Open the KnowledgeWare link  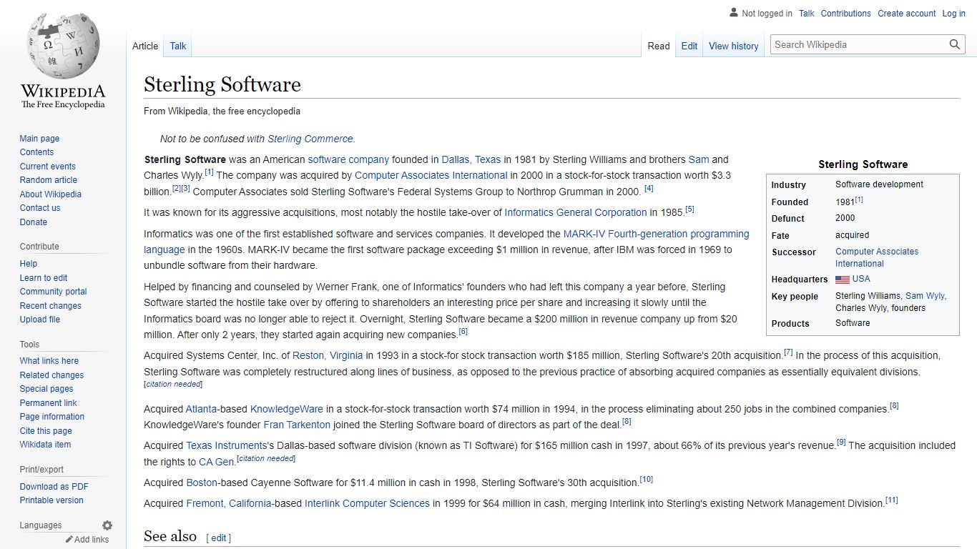pyautogui.click(x=287, y=409)
